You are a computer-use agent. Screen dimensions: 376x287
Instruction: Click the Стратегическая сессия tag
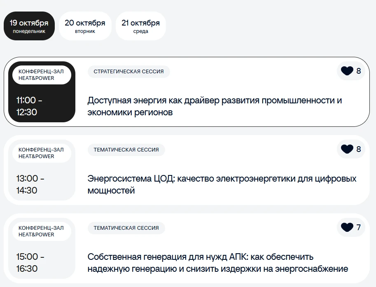[128, 72]
